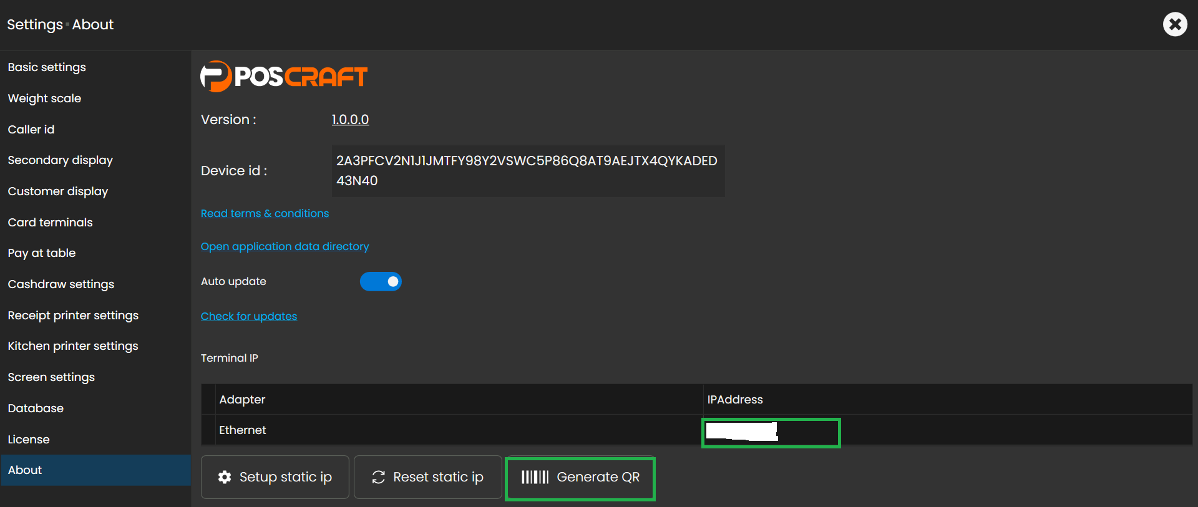Click the version number 1.0.0.0 link
Viewport: 1198px width, 507px height.
pos(350,120)
